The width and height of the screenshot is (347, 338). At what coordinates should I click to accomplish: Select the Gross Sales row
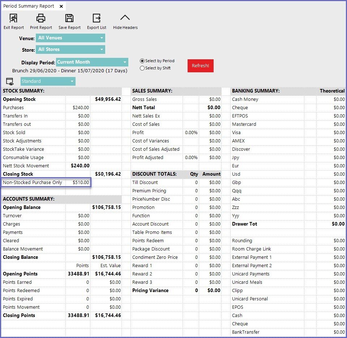click(145, 99)
